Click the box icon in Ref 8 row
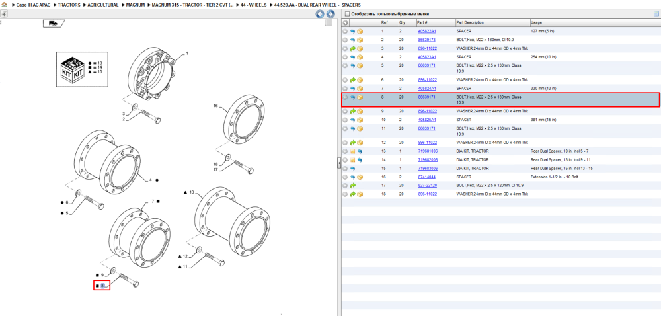Screen dimensions: 661x316 click(360, 97)
